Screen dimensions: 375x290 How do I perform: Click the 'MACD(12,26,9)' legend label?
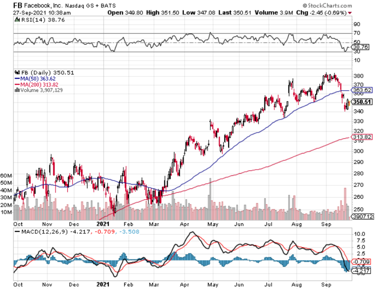click(45, 232)
